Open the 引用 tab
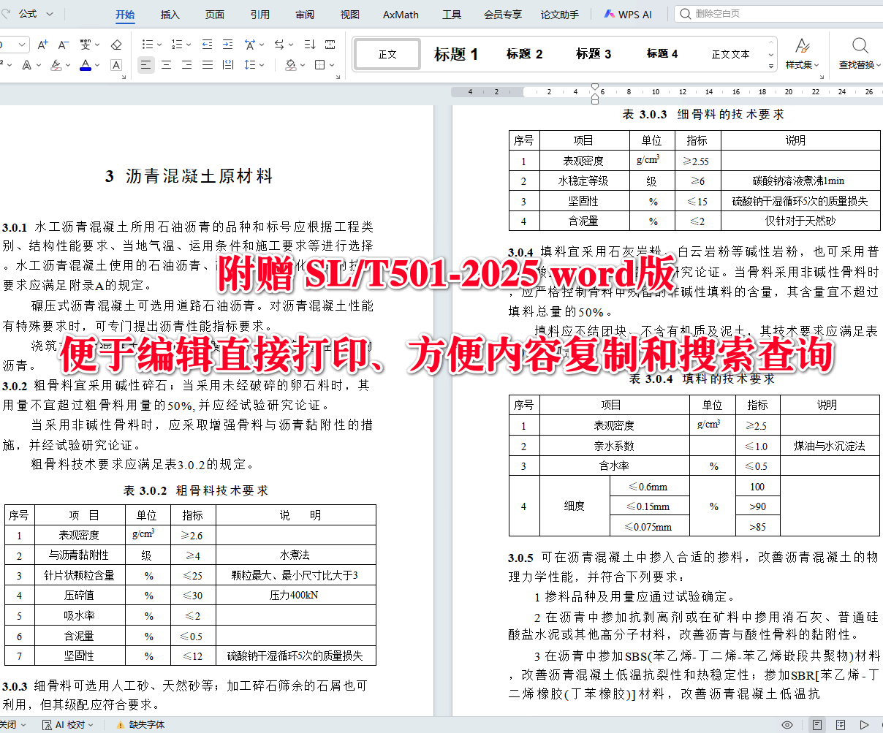 pyautogui.click(x=260, y=15)
